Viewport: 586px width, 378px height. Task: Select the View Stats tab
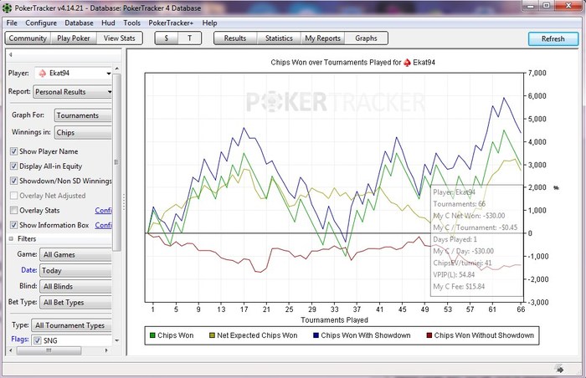(x=119, y=38)
